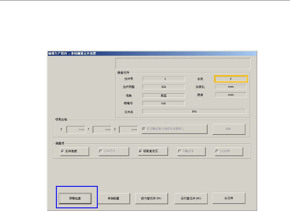The width and height of the screenshot is (290, 211).
Task: Click the empty message box at top
Action: point(183,63)
